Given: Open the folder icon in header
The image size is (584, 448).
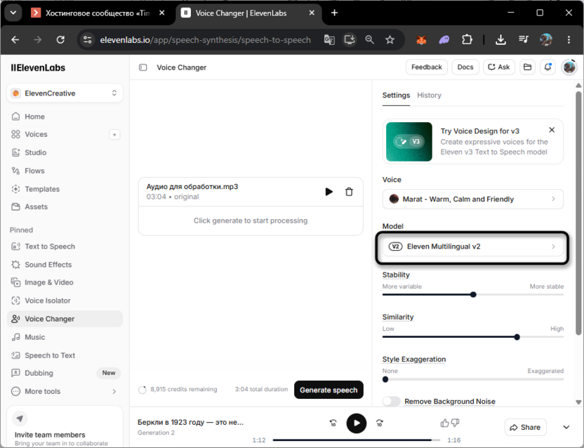Looking at the screenshot, I should 527,67.
